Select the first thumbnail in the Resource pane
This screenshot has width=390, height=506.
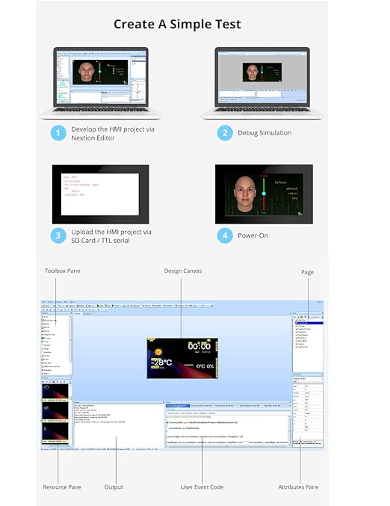55,392
